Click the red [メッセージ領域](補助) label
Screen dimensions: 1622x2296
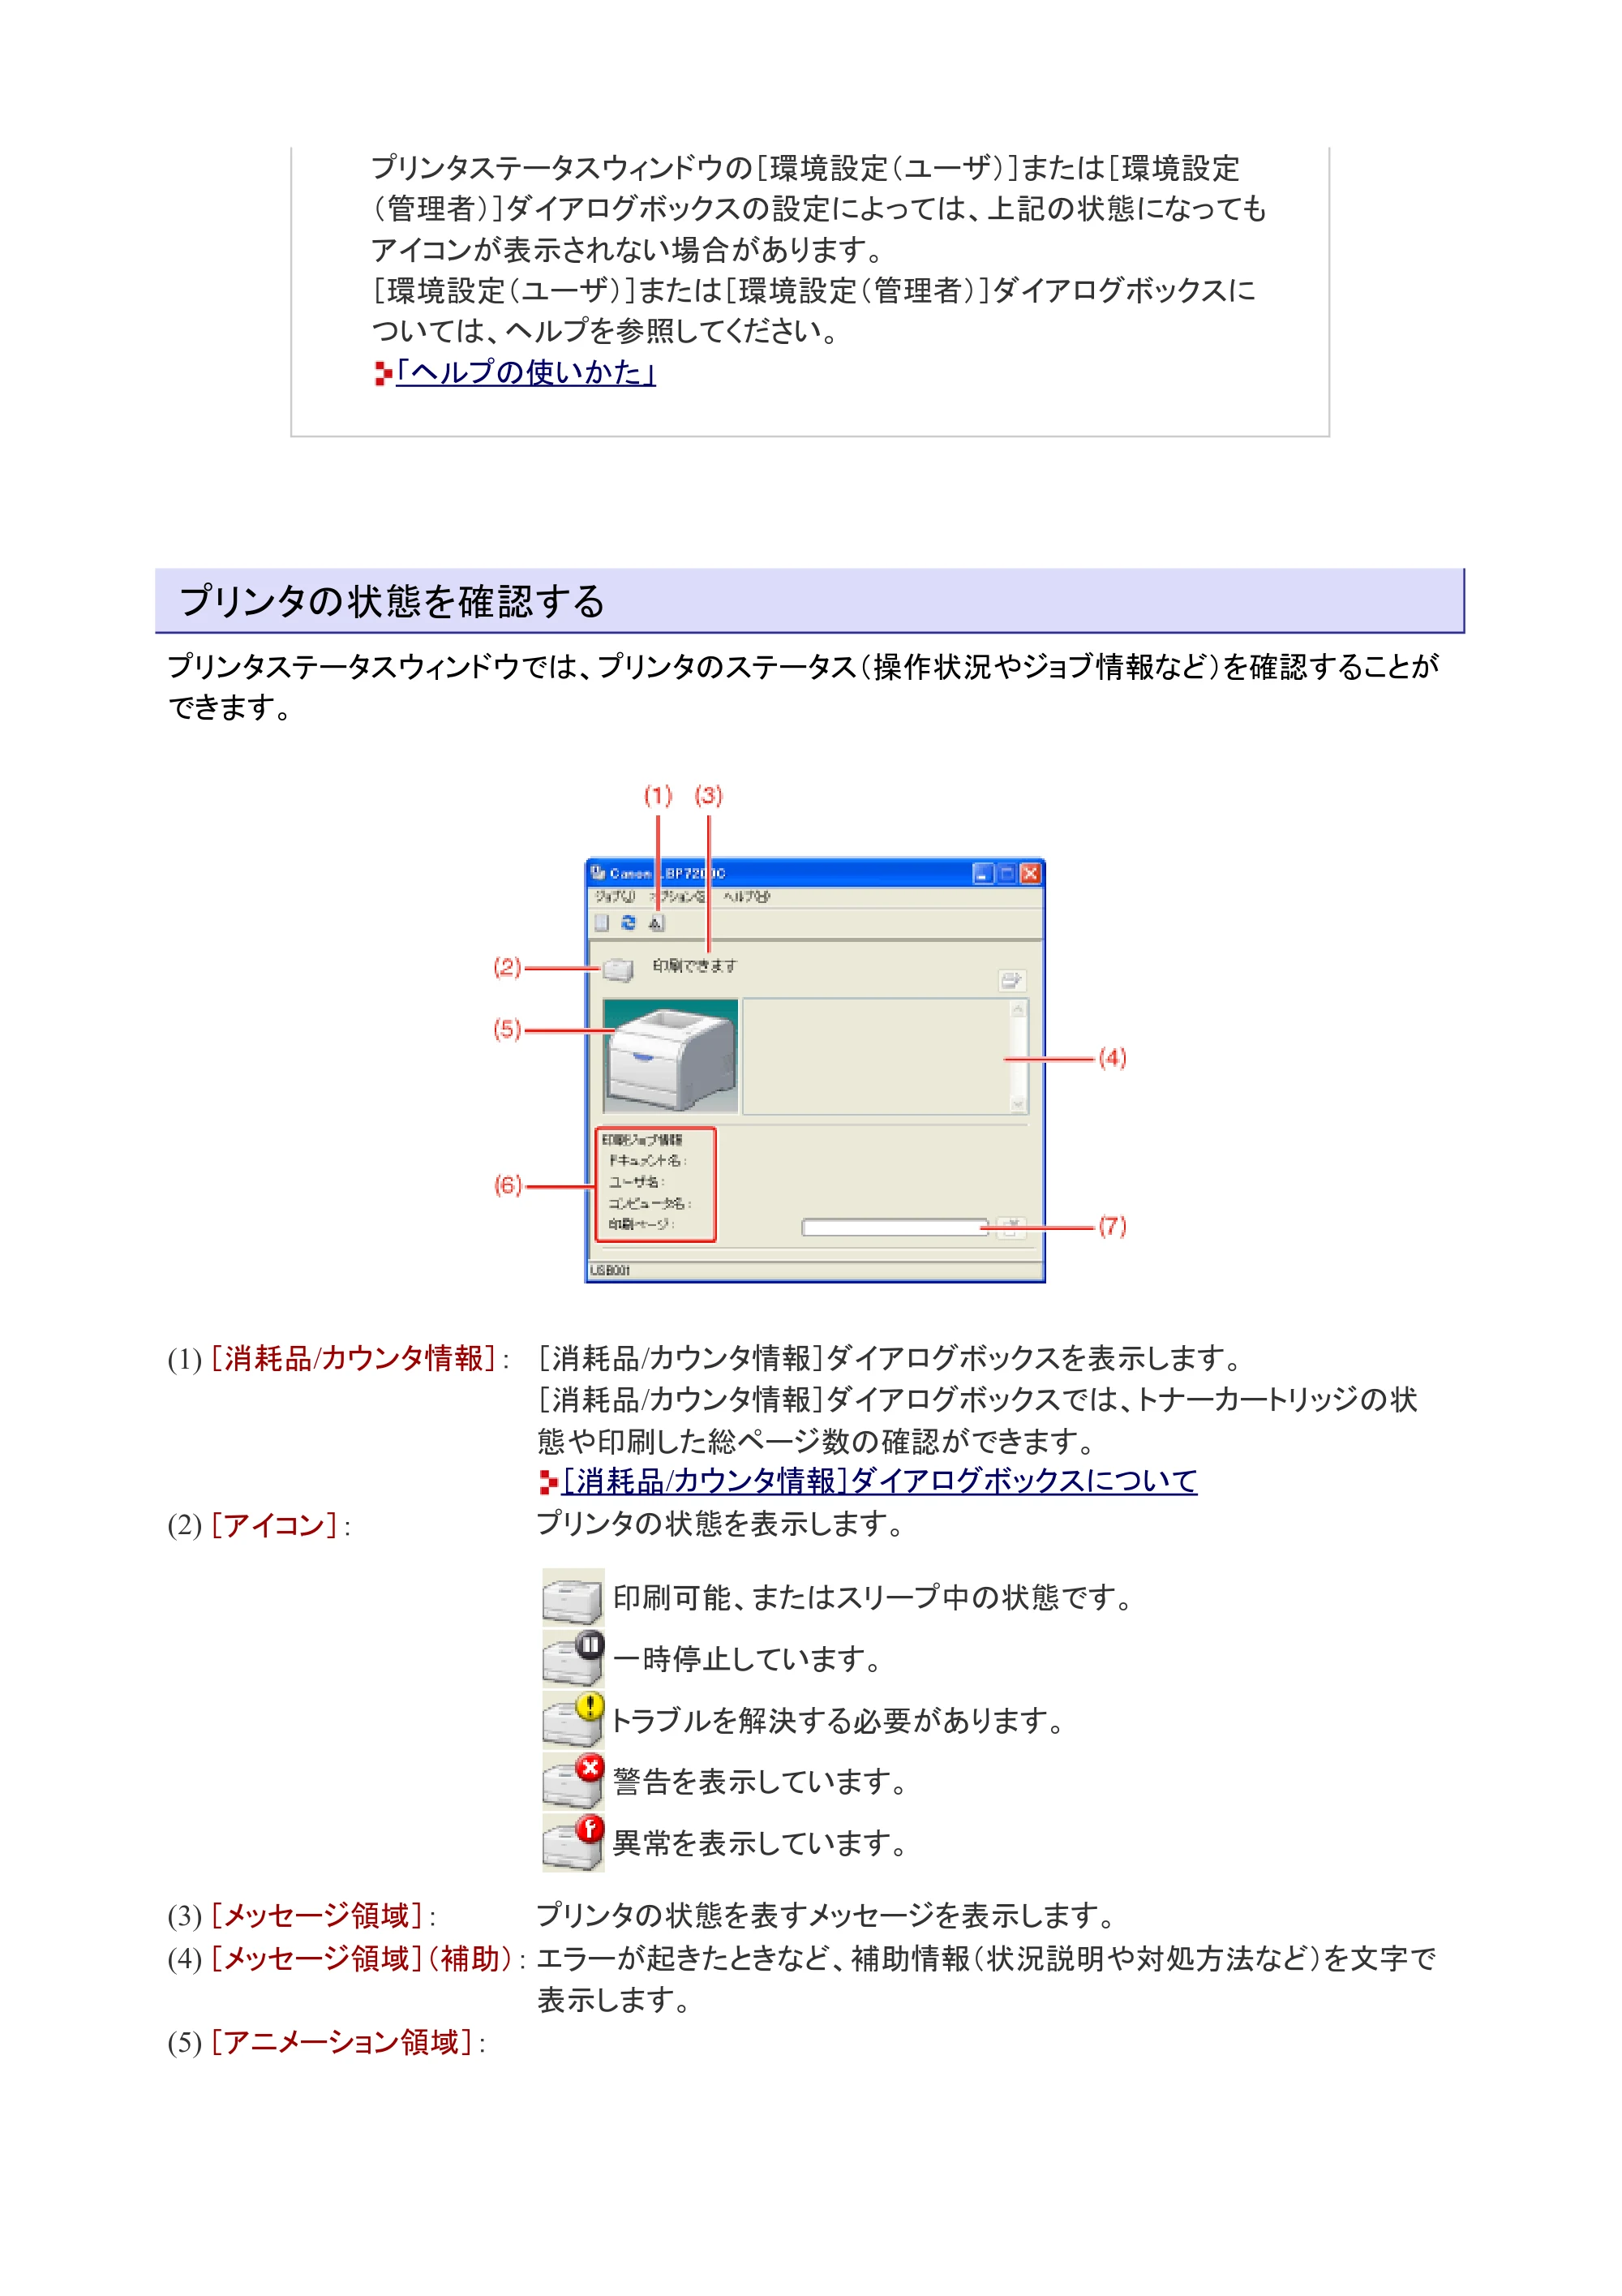[x=363, y=1958]
